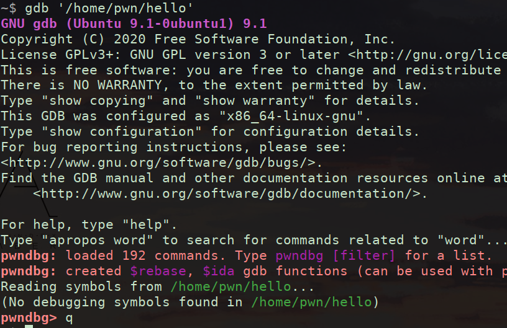Click the Free Software Foundation copyright line
The width and height of the screenshot is (507, 328).
(198, 38)
